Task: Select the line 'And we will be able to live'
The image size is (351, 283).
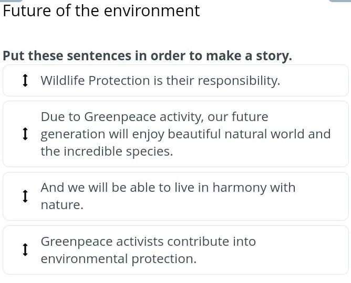Action: [x=168, y=188]
